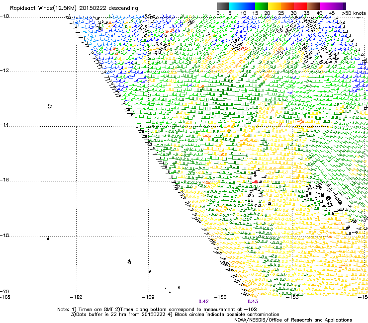The width and height of the screenshot is (368, 323).
Task: Click the -162 longitude axis label
Action: 76,297
